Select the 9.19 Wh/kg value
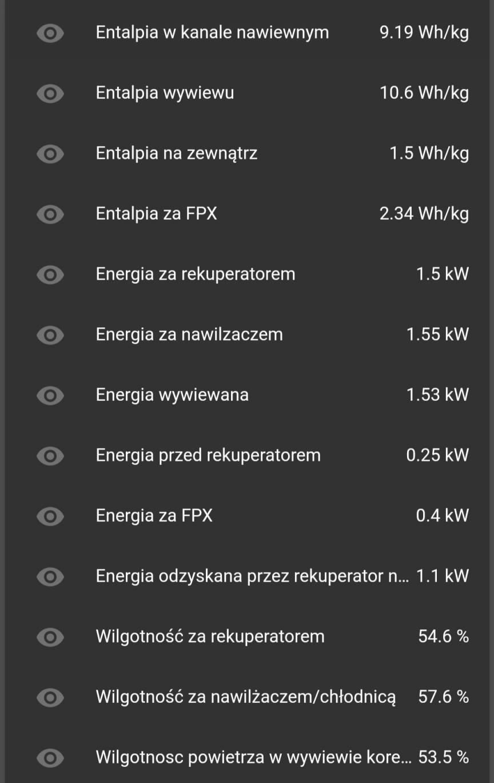Image resolution: width=494 pixels, height=783 pixels. point(424,33)
